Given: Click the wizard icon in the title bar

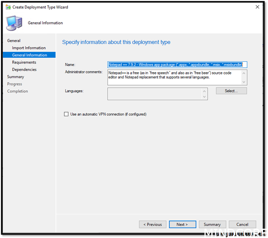Looking at the screenshot, I should [x=8, y=7].
